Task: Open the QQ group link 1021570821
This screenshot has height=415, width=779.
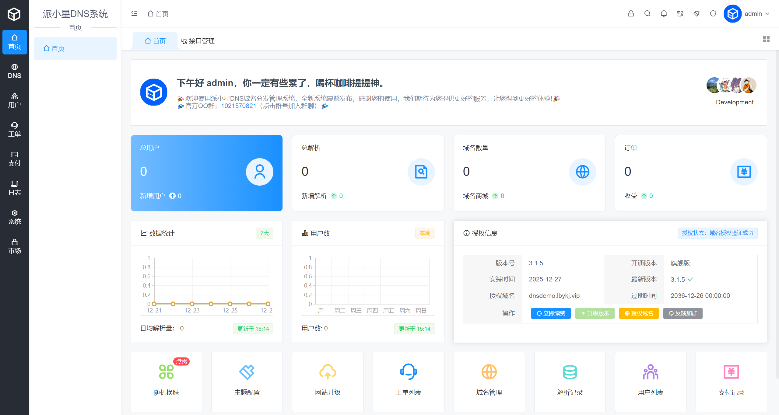Action: [x=238, y=106]
